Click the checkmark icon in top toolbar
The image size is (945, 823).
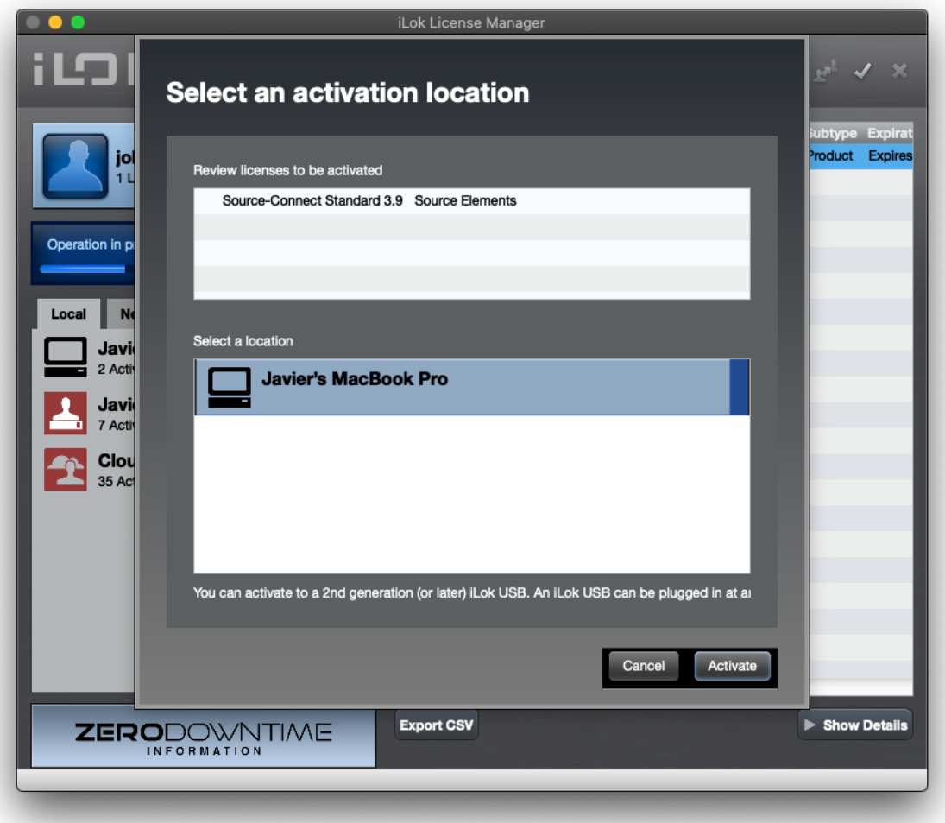point(862,72)
